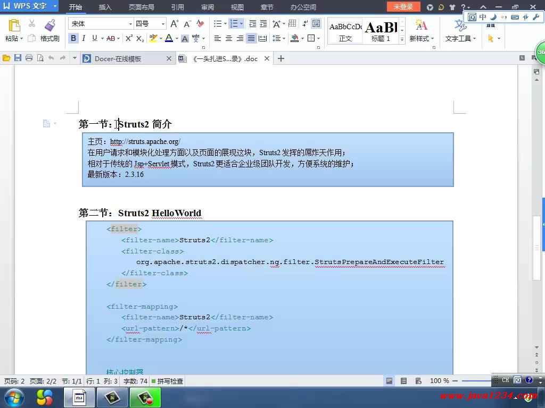Increase paragraph indent

click(x=264, y=23)
